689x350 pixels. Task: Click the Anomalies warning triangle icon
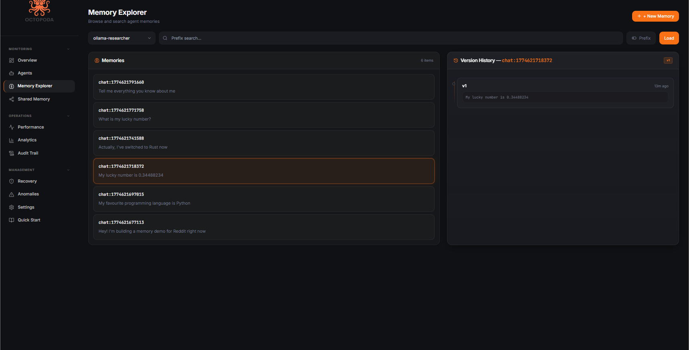click(12, 194)
